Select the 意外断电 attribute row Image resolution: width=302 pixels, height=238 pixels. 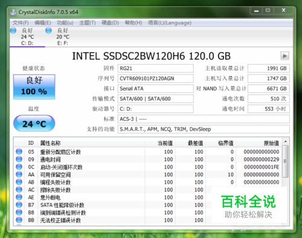click(148, 198)
